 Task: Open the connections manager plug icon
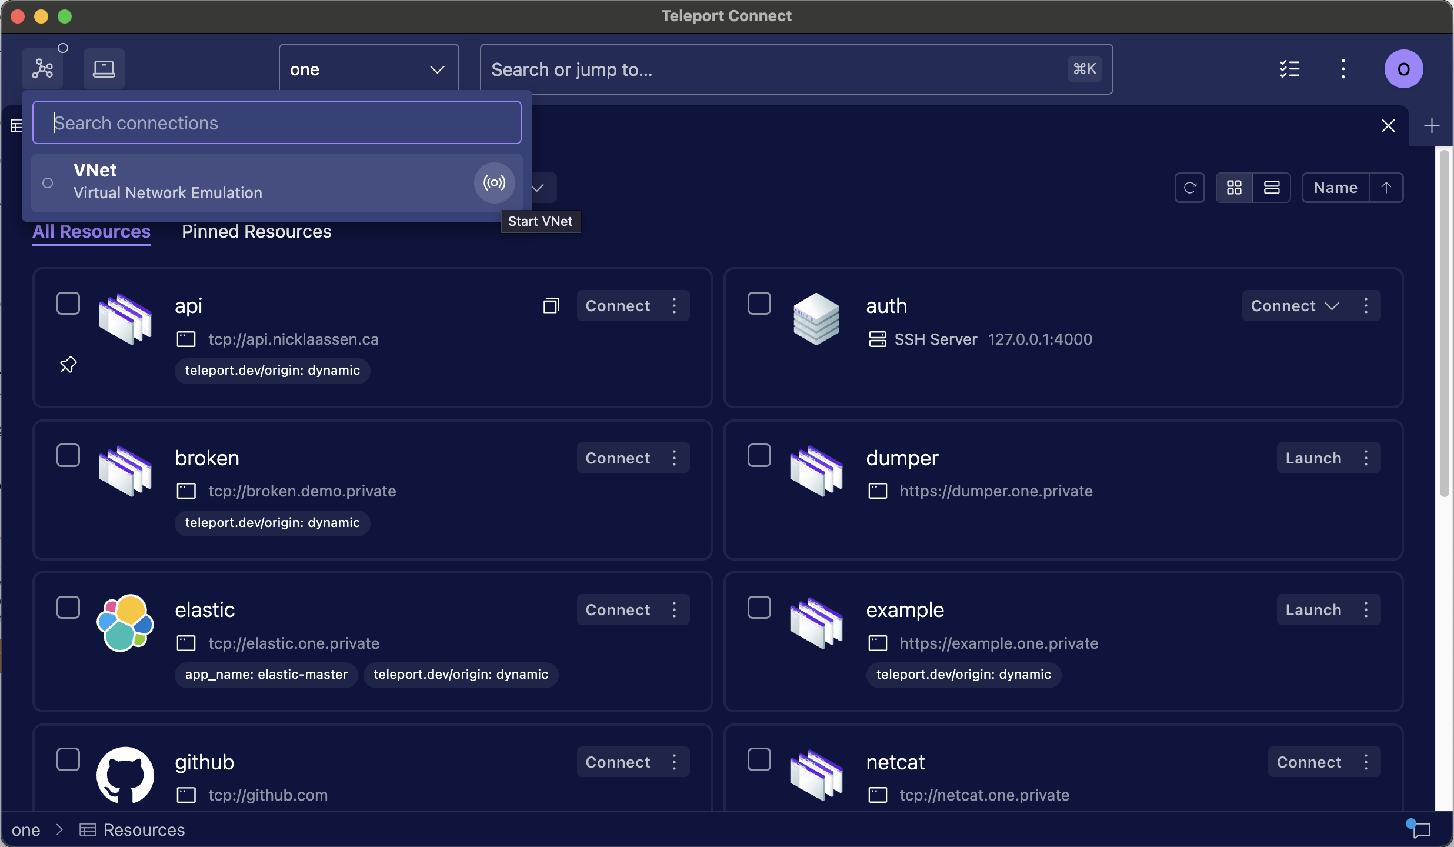(42, 68)
